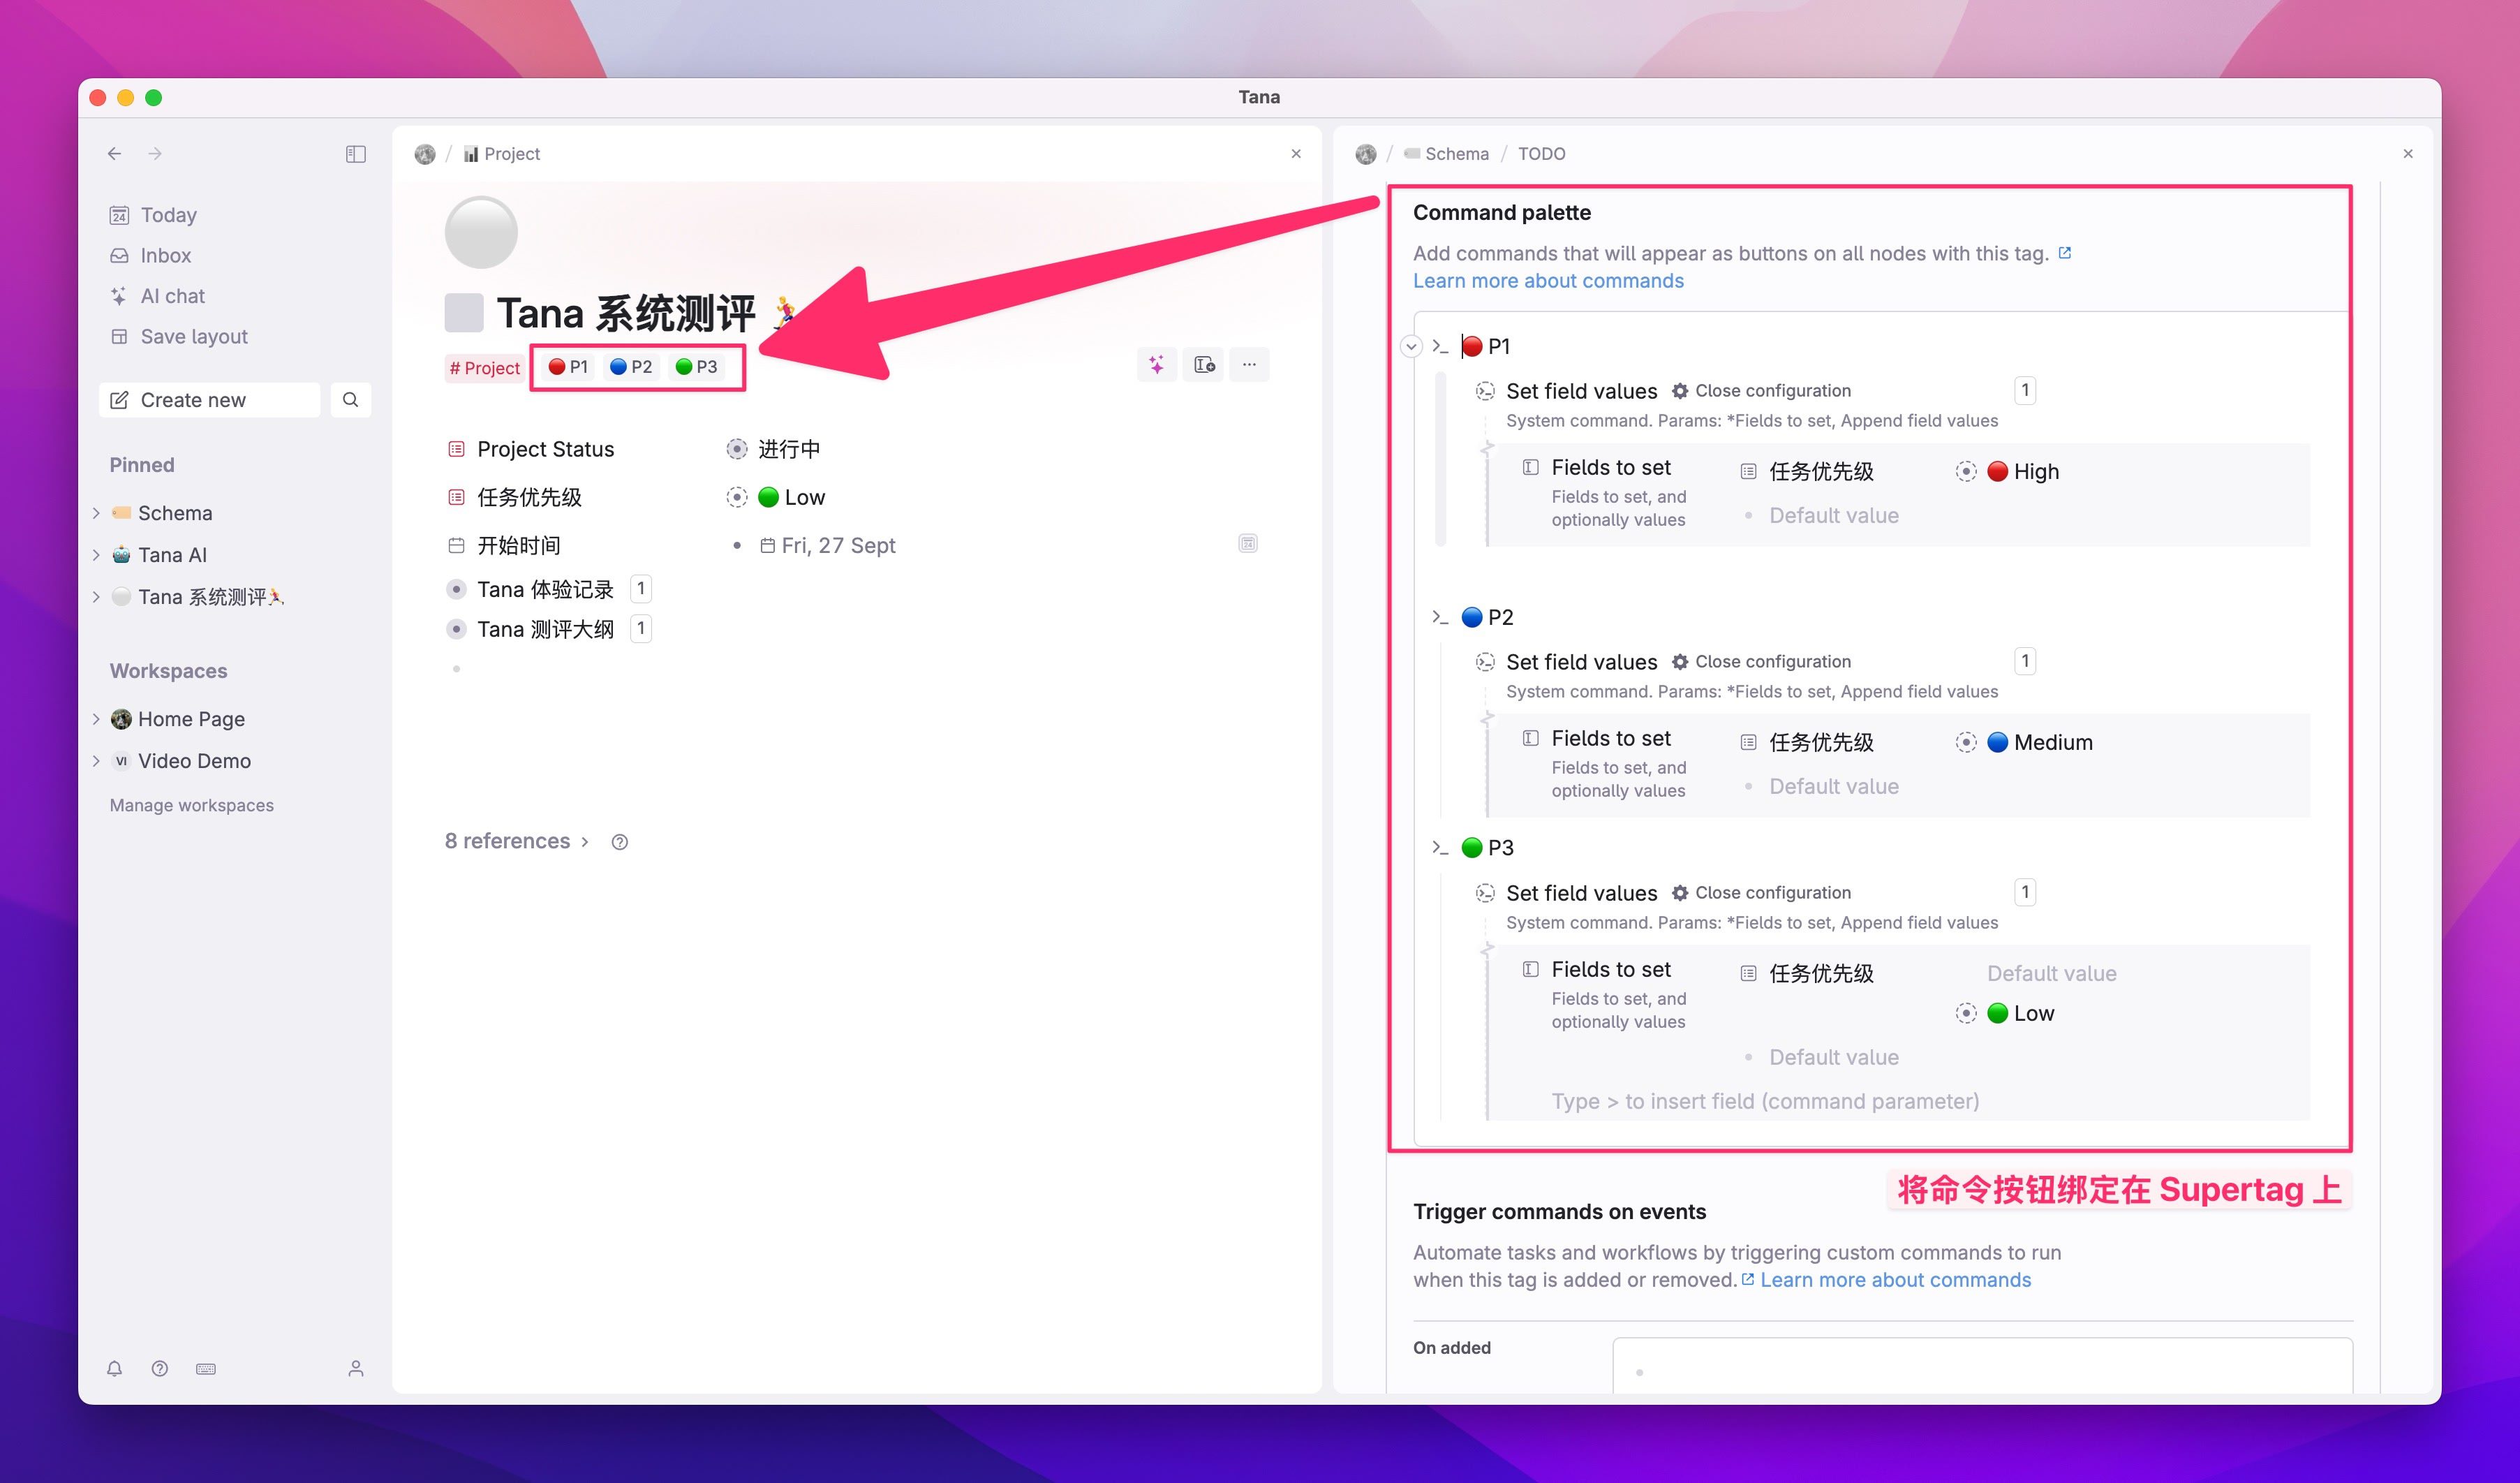2520x1483 pixels.
Task: Click the TODO breadcrumb
Action: pos(1541,154)
